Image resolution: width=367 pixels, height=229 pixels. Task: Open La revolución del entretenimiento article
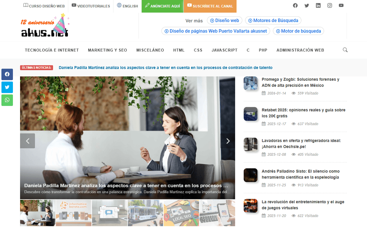coord(303,205)
